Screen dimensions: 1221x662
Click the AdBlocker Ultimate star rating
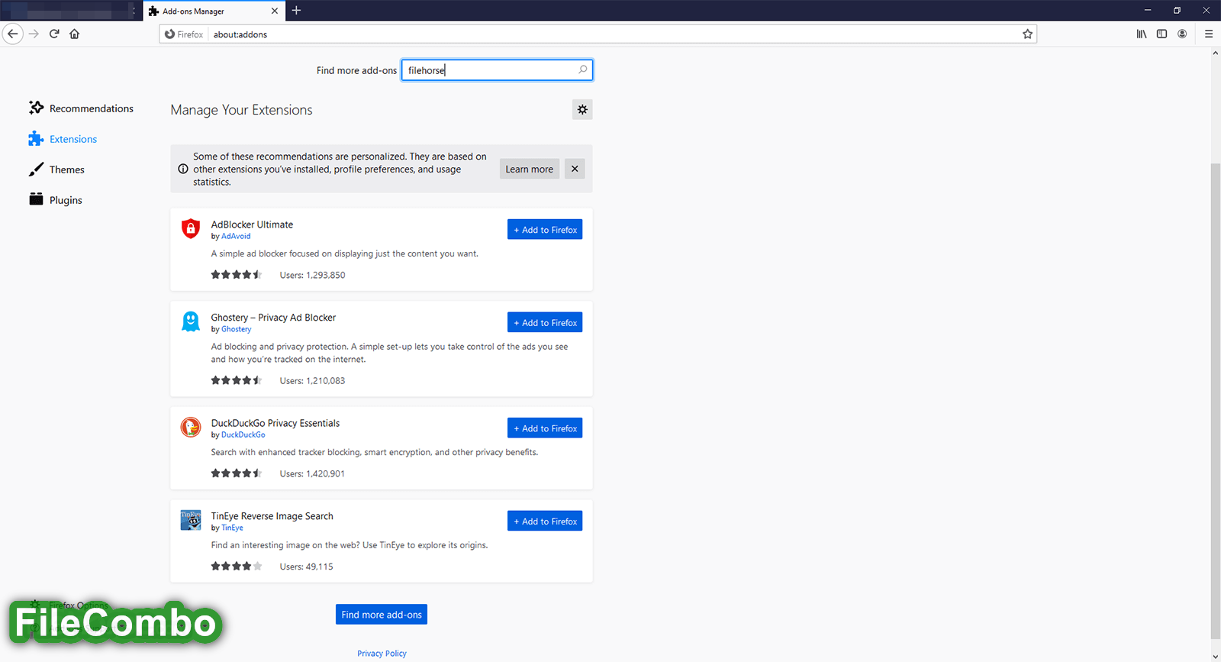(237, 275)
